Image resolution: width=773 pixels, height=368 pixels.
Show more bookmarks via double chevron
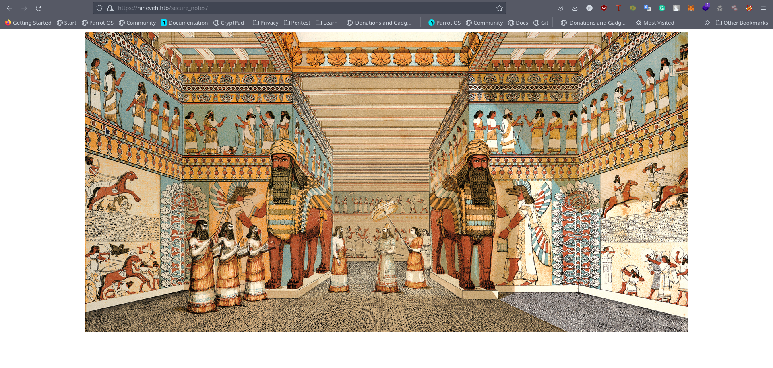[707, 23]
